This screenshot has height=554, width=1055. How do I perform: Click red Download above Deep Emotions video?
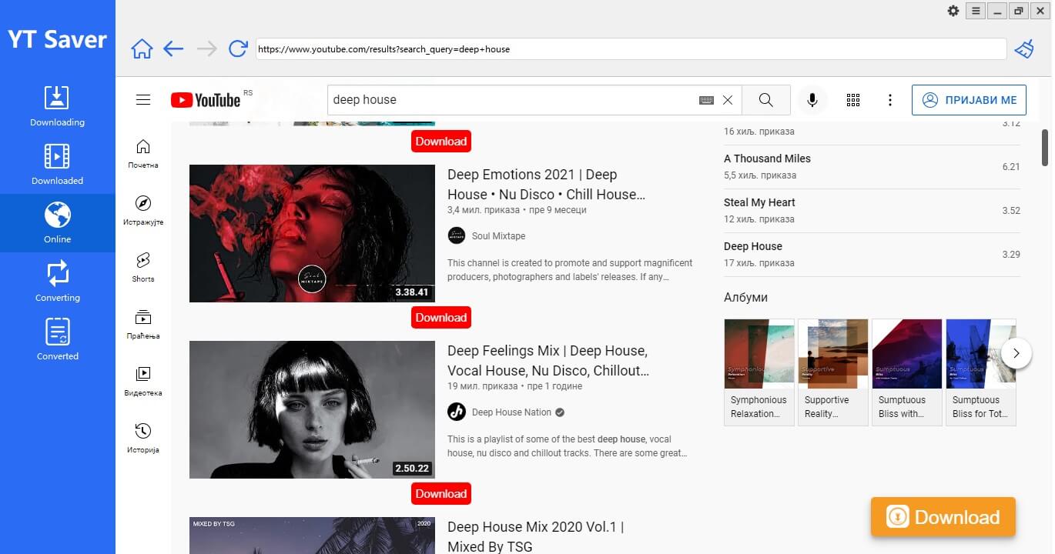(440, 142)
